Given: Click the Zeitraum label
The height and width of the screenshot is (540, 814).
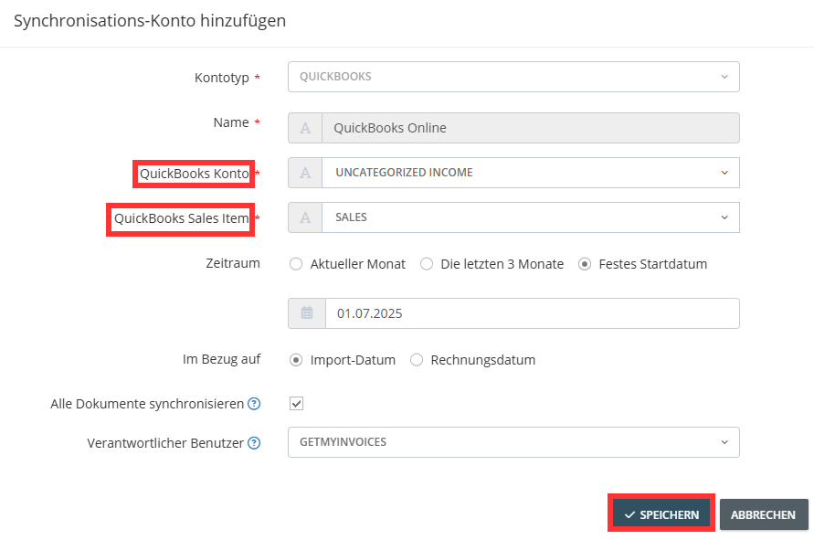Looking at the screenshot, I should pos(233,263).
